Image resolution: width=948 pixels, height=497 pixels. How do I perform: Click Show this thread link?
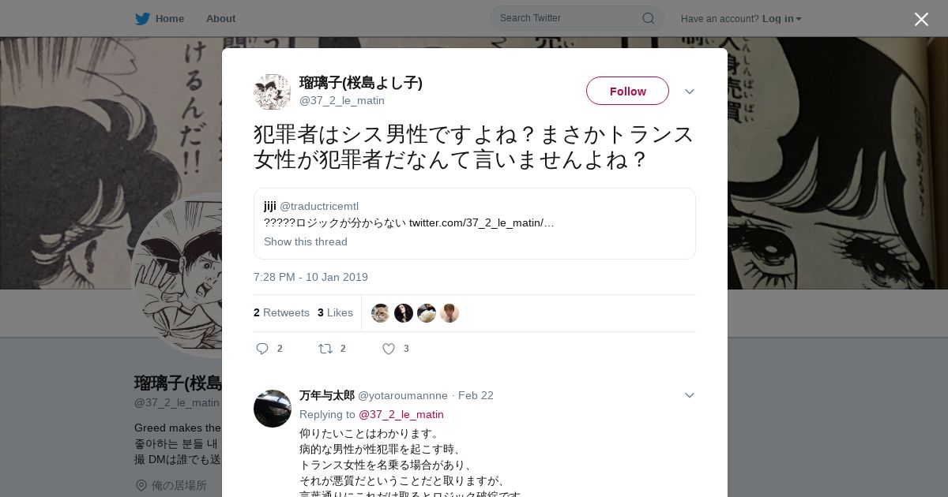(306, 241)
